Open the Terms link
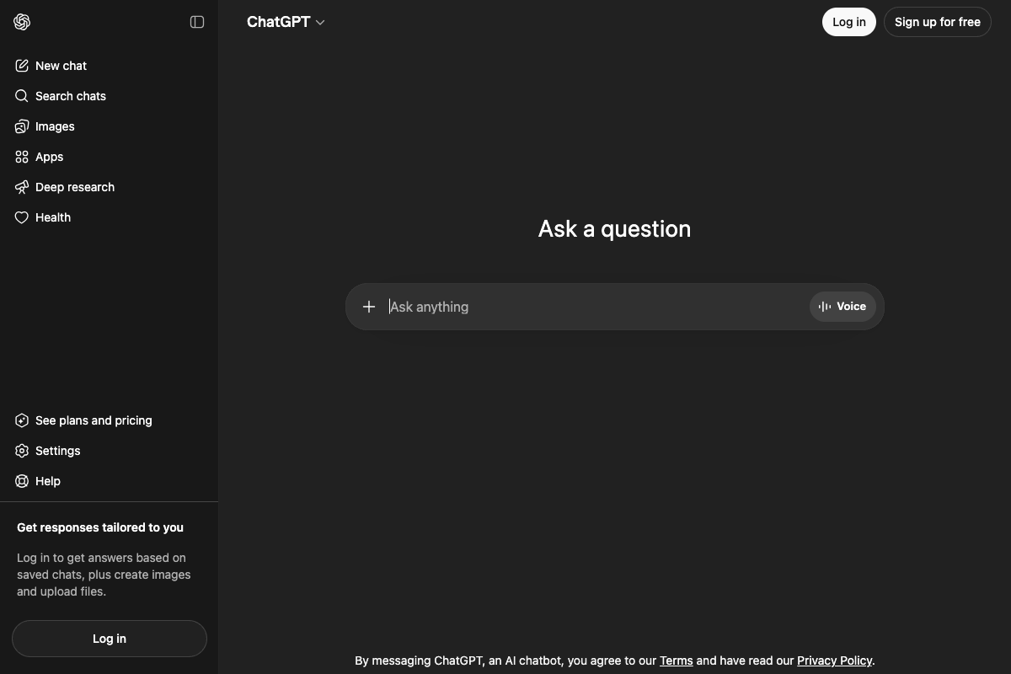Screen dimensions: 1011x674 [676, 661]
